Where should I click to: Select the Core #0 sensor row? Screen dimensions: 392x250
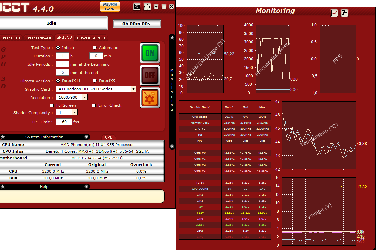coord(225,153)
